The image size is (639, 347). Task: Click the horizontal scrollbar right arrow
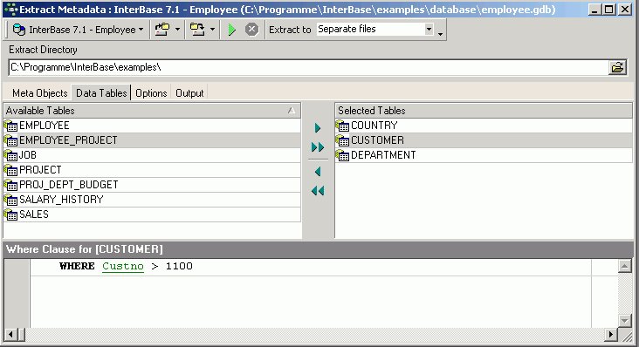(610, 335)
